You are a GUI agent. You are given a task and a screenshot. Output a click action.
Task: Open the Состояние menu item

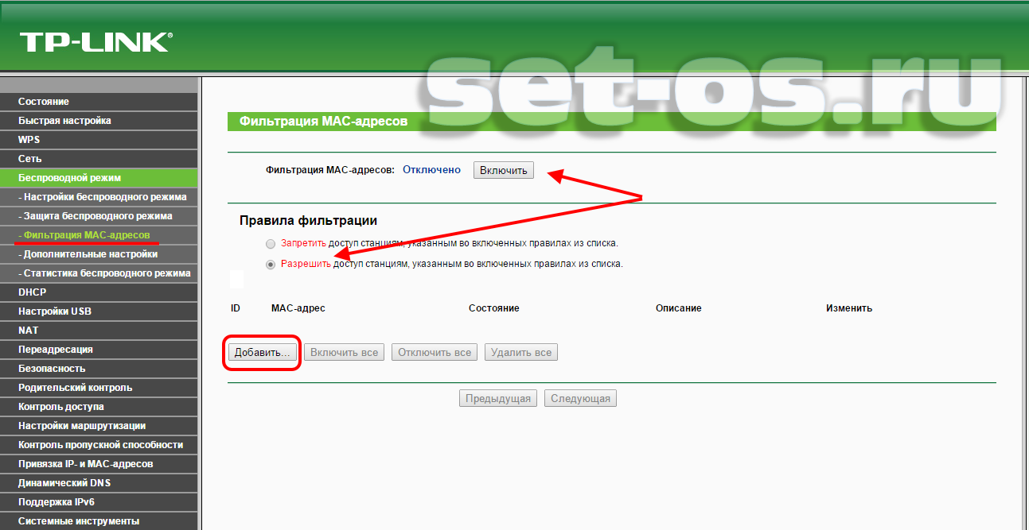[99, 102]
